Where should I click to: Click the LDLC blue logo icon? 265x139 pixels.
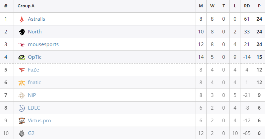22,108
